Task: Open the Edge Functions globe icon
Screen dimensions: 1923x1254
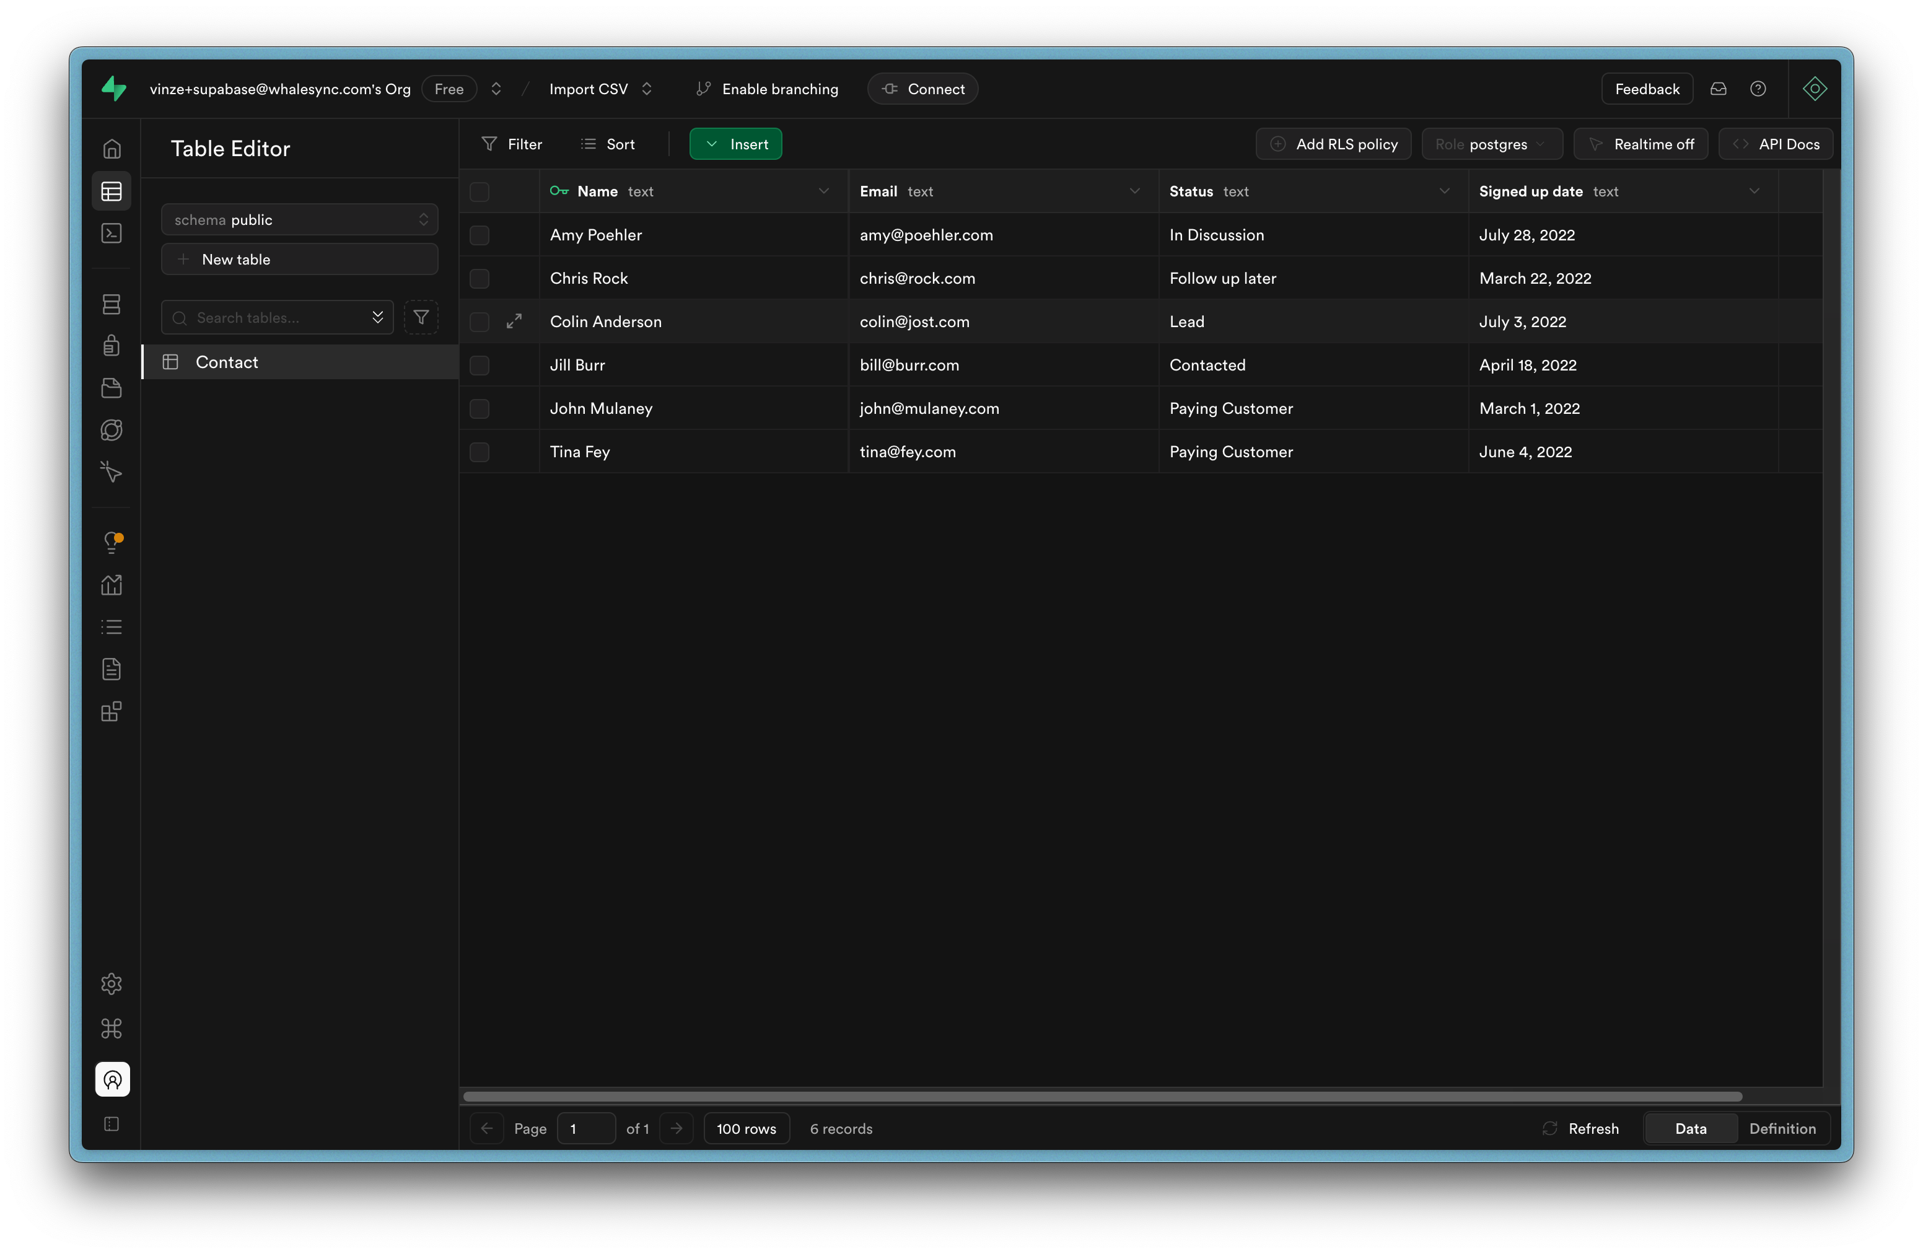Action: 112,430
